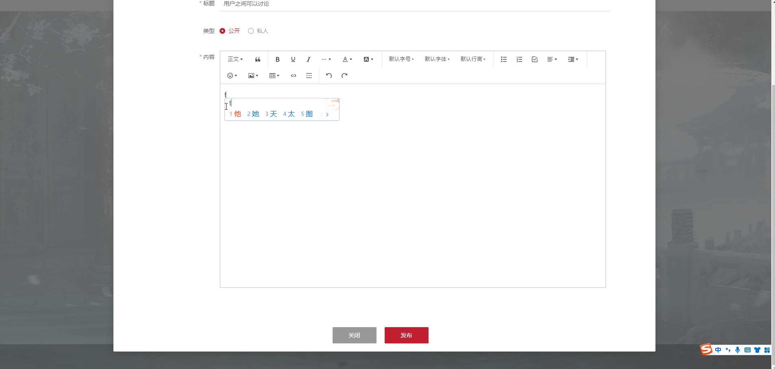Open the more text styles menu

pos(326,59)
